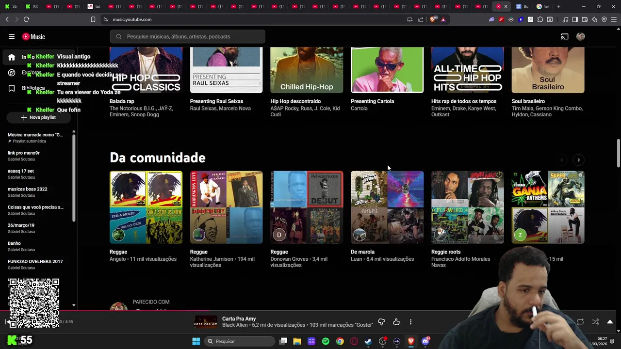The width and height of the screenshot is (621, 349).
Task: Click the Brave Shields lion icon
Action: 433,19
